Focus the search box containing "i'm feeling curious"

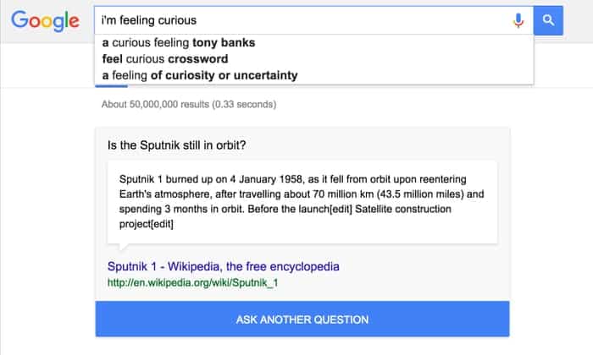click(302, 20)
